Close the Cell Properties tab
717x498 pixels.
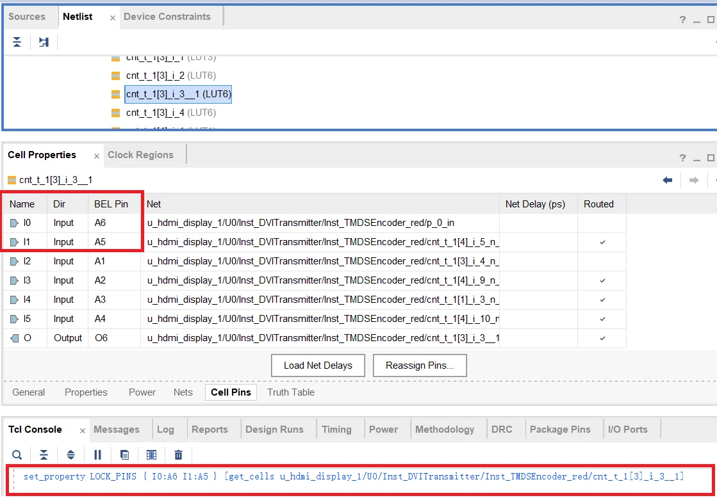[x=97, y=156]
